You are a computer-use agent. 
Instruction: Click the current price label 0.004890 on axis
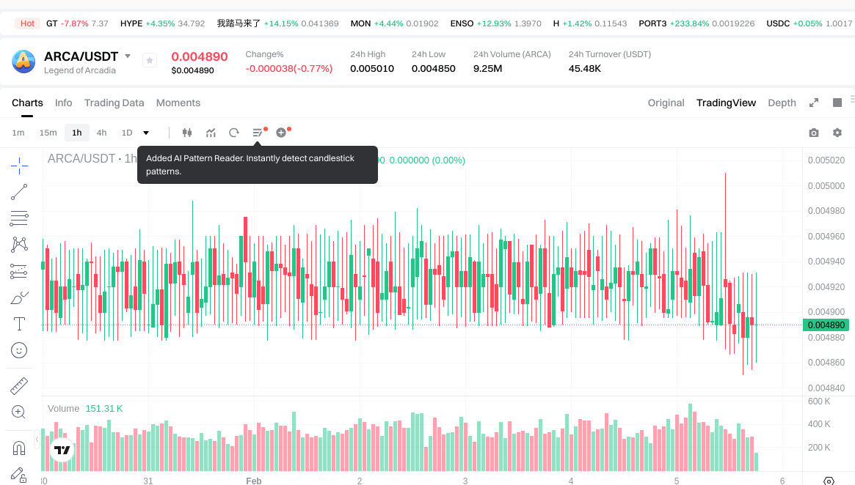826,325
